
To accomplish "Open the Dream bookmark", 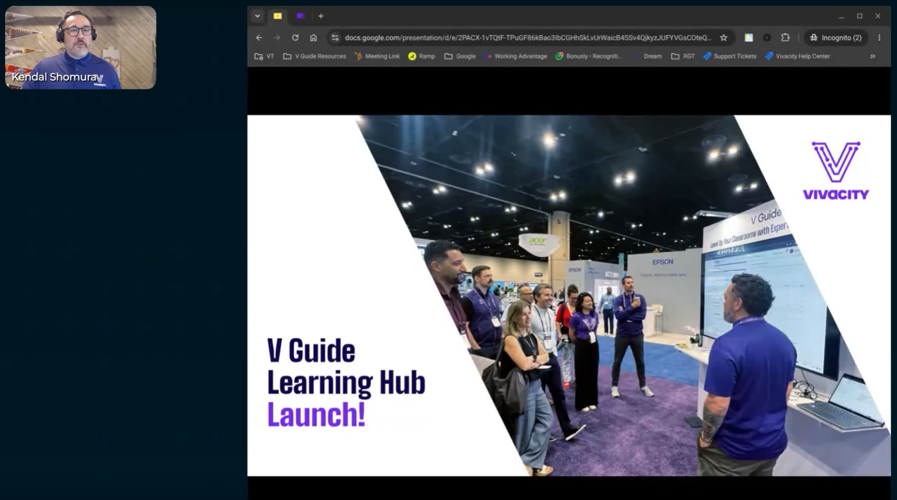I will click(647, 56).
